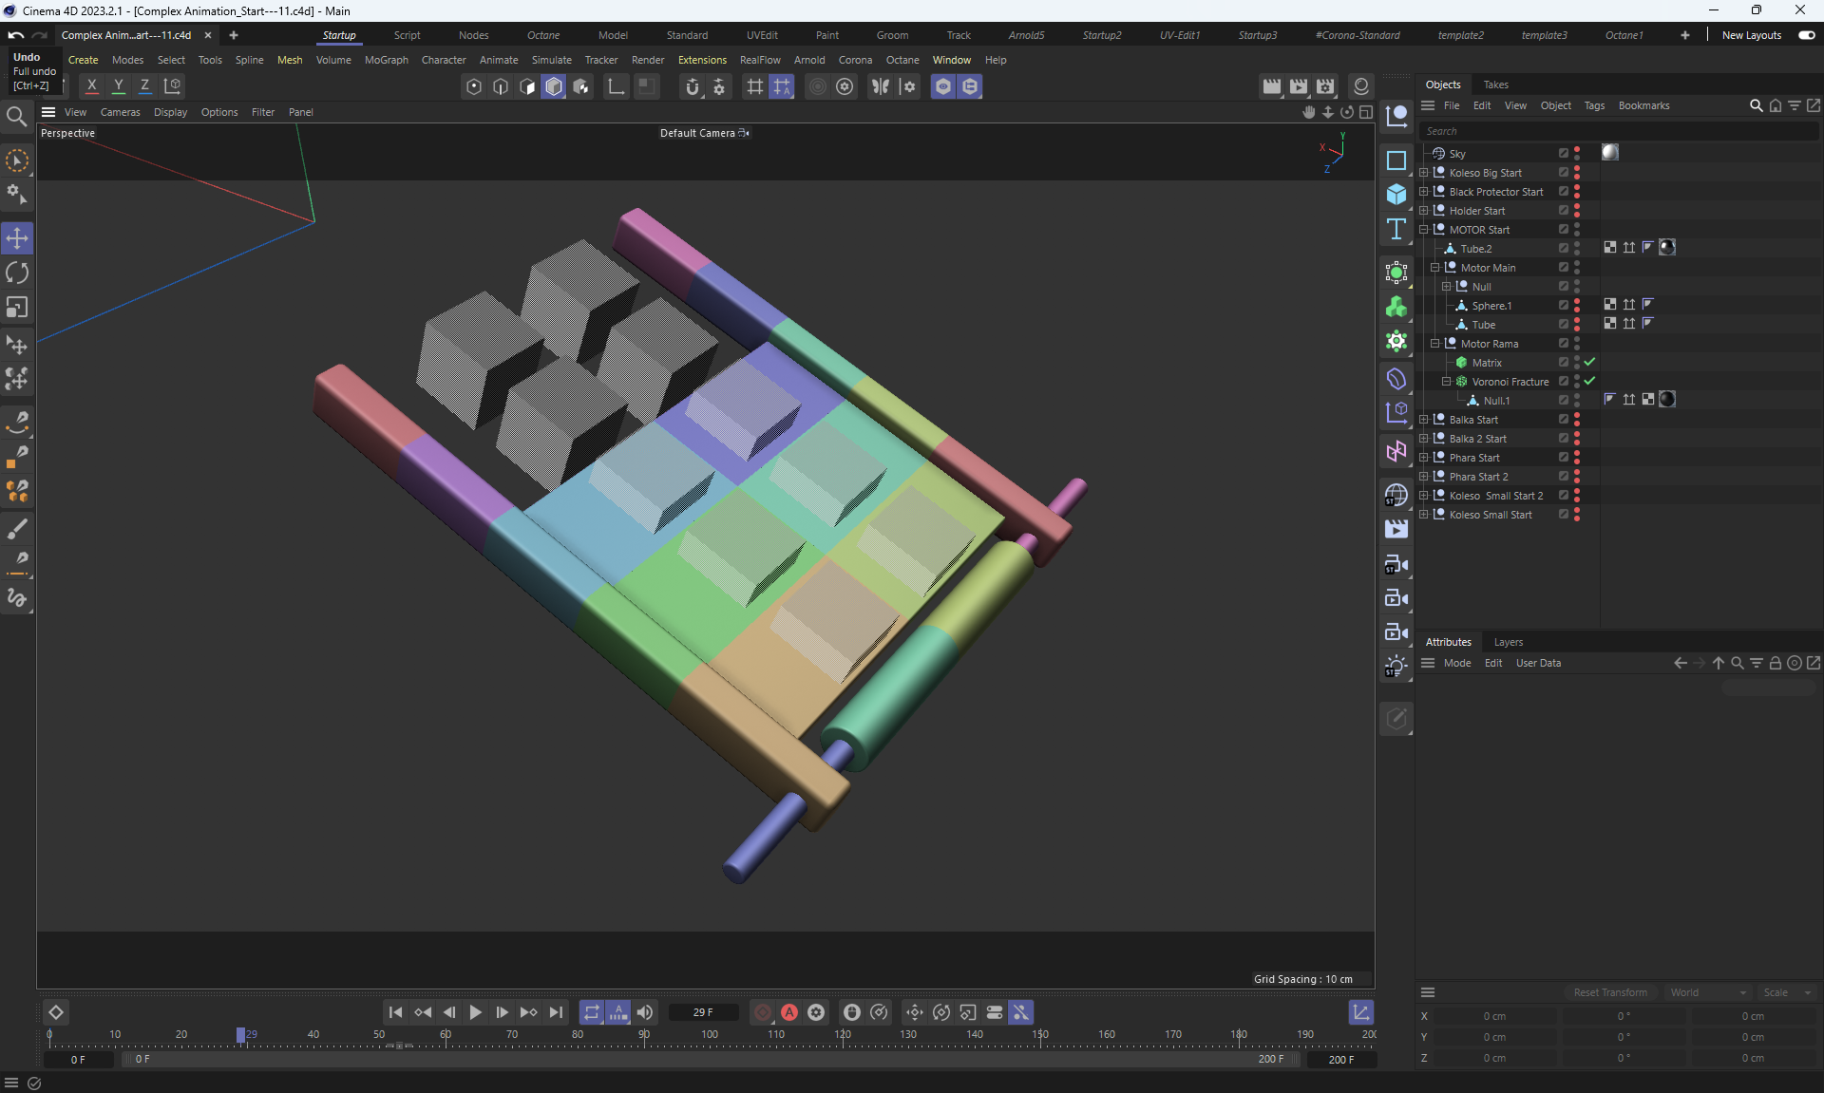This screenshot has width=1824, height=1093.
Task: Click frame 100 on the timeline ruler
Action: (x=710, y=1035)
